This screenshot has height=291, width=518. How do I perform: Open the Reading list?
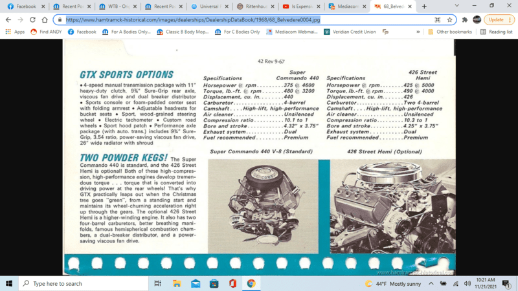[496, 32]
